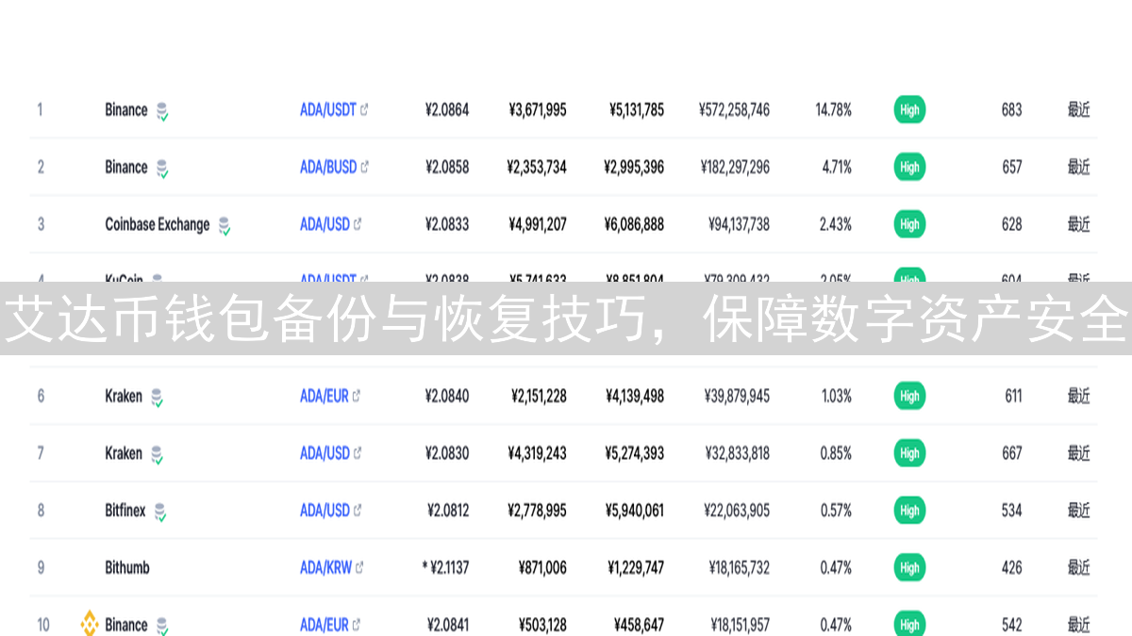This screenshot has height=636, width=1132.
Task: Click the reserves icon next to Coinbase Exchange
Action: tap(225, 226)
